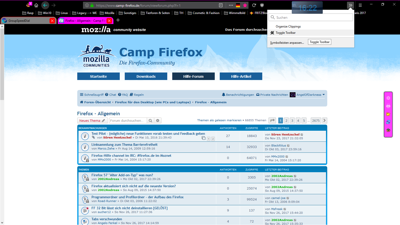
Task: Open the Linux bookmarks folder
Action: (x=62, y=13)
